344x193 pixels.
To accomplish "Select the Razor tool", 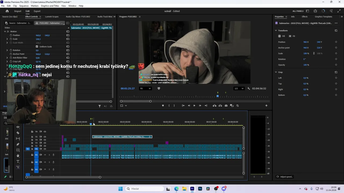I will [x=18, y=133].
